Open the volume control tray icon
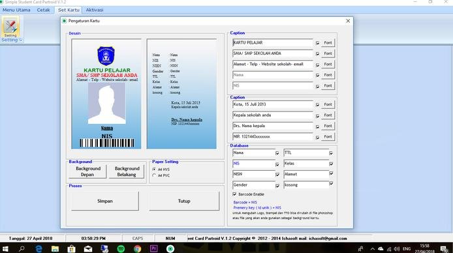The height and width of the screenshot is (253, 453). tap(397, 248)
